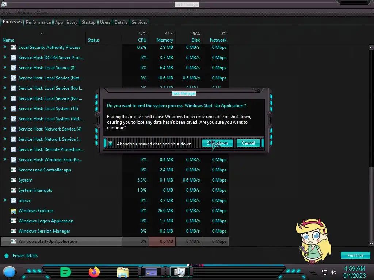The height and width of the screenshot is (280, 374).
Task: Sort by the Network column header
Action: pos(215,37)
